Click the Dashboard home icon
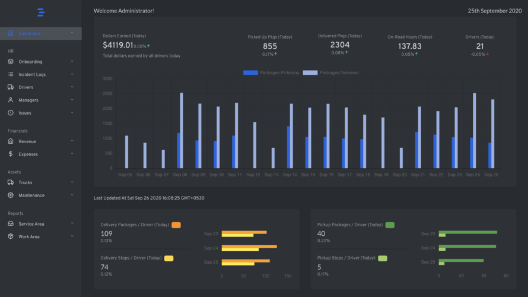The height and width of the screenshot is (297, 528). 11,33
